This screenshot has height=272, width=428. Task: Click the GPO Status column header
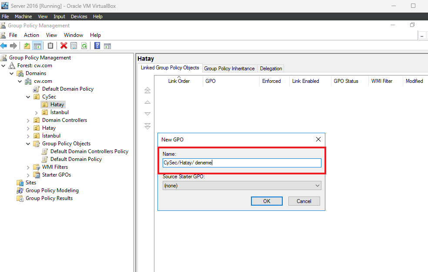pos(350,81)
